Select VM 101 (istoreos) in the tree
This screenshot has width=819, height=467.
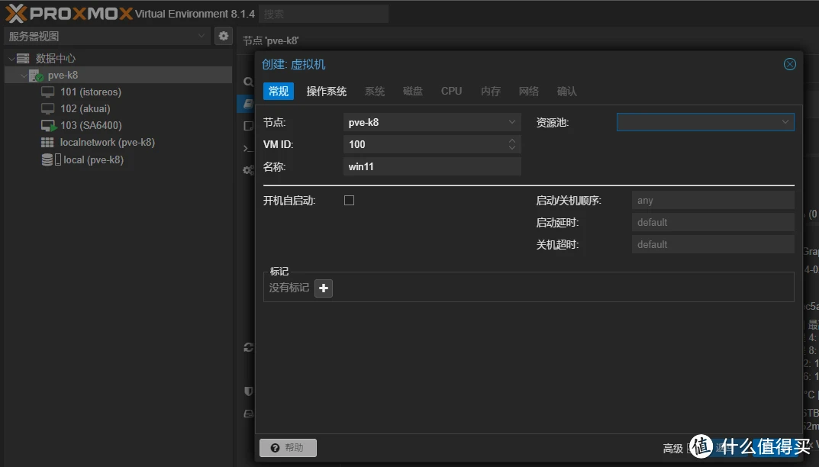[x=90, y=92]
